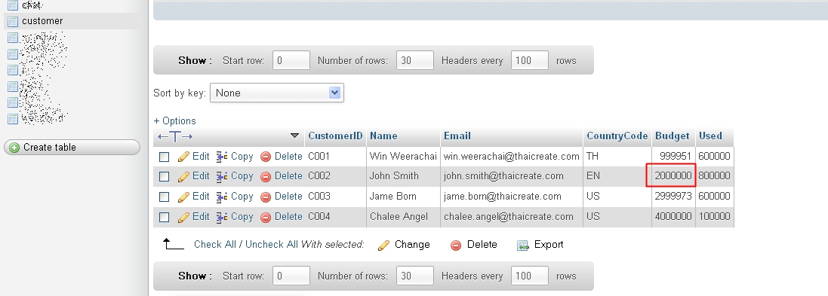828x296 pixels.
Task: Click the red Delete icon for row C002
Action: pyautogui.click(x=266, y=177)
